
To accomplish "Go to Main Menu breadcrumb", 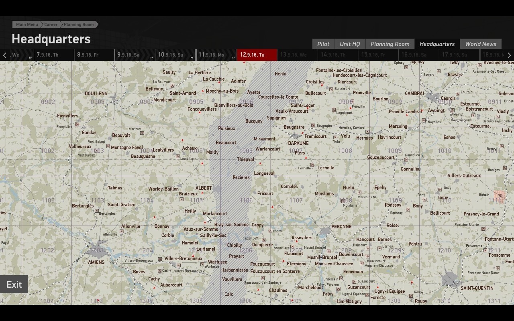I will tap(27, 24).
